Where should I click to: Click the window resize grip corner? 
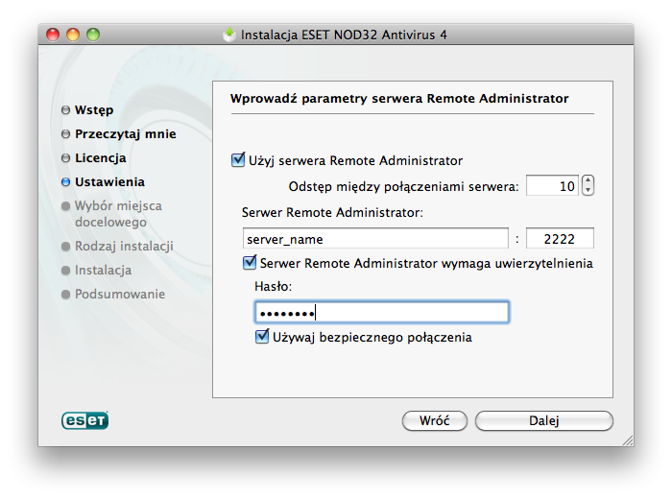pos(628,440)
